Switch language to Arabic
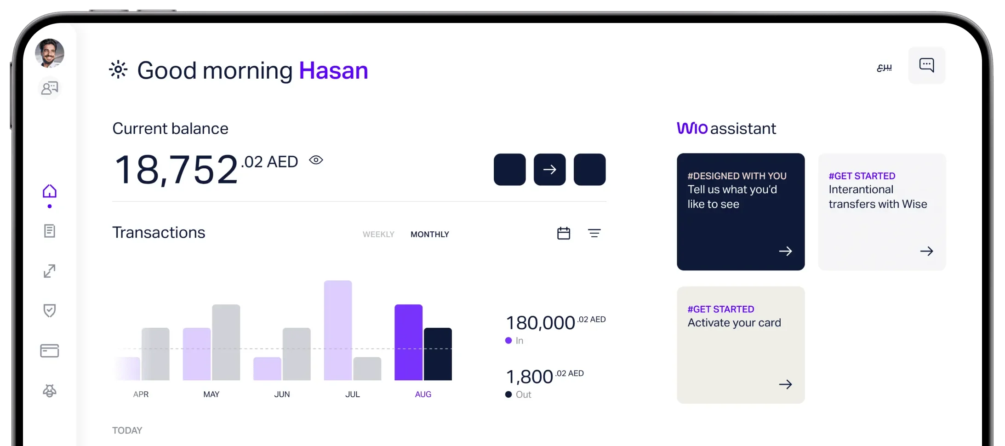 pos(884,67)
